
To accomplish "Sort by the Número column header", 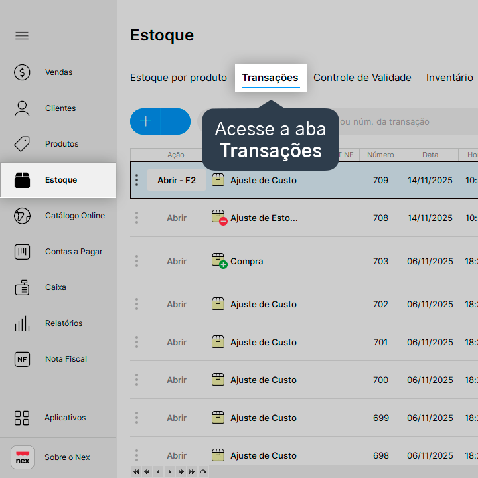I will (380, 155).
